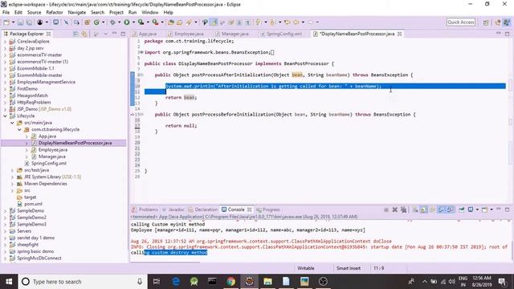This screenshot has width=514, height=289.
Task: Click the Back navigation arrow icon
Action: [x=296, y=22]
